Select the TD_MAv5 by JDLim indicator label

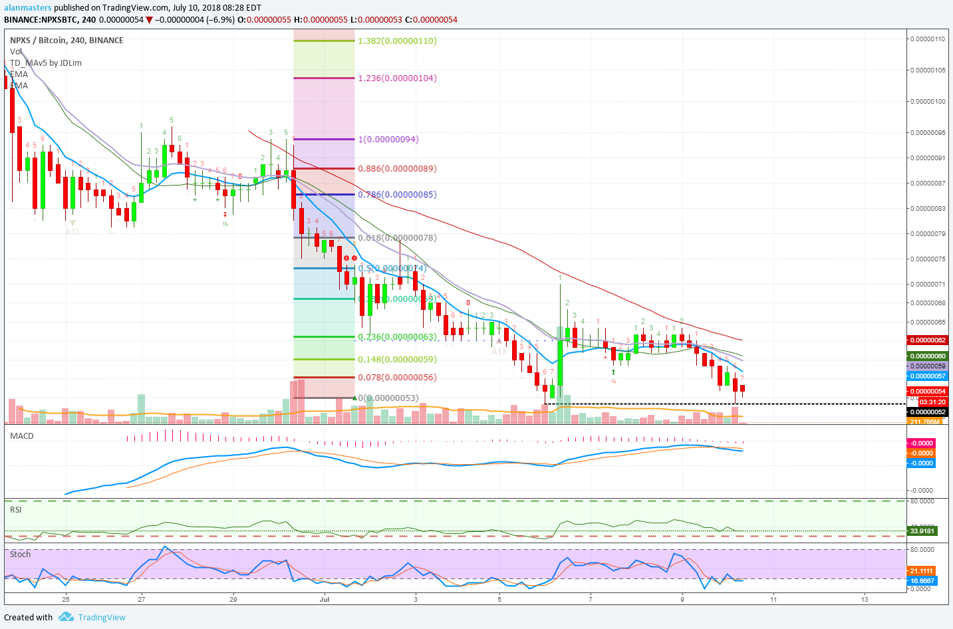pos(46,63)
